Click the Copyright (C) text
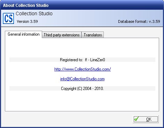This screenshot has width=164, height=128. (71, 89)
